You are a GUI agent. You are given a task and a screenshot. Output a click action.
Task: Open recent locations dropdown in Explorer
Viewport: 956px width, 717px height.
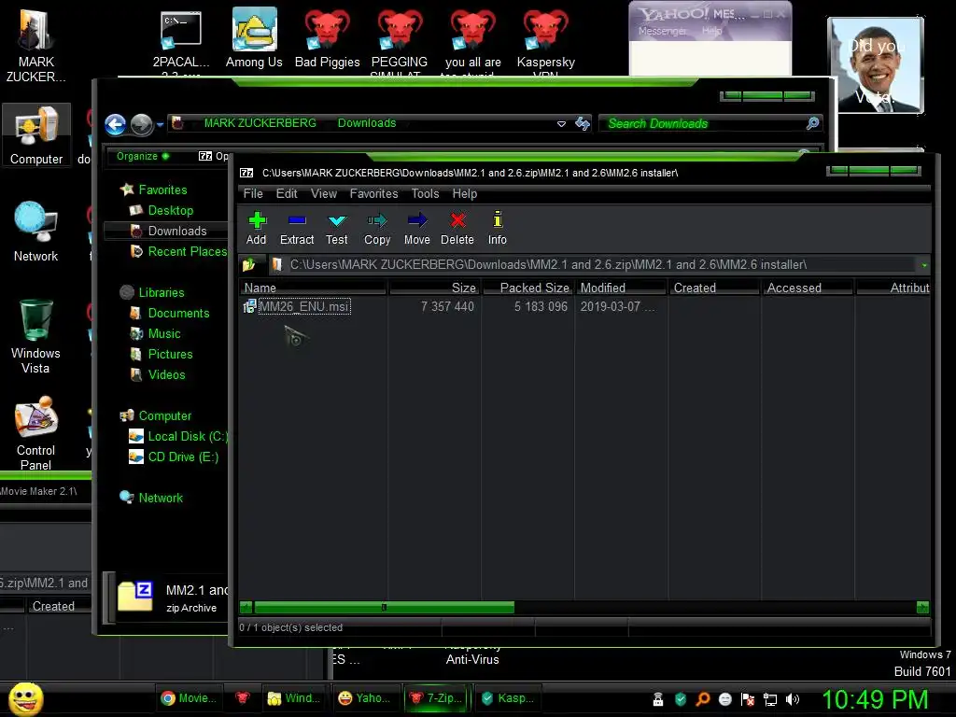(x=161, y=124)
